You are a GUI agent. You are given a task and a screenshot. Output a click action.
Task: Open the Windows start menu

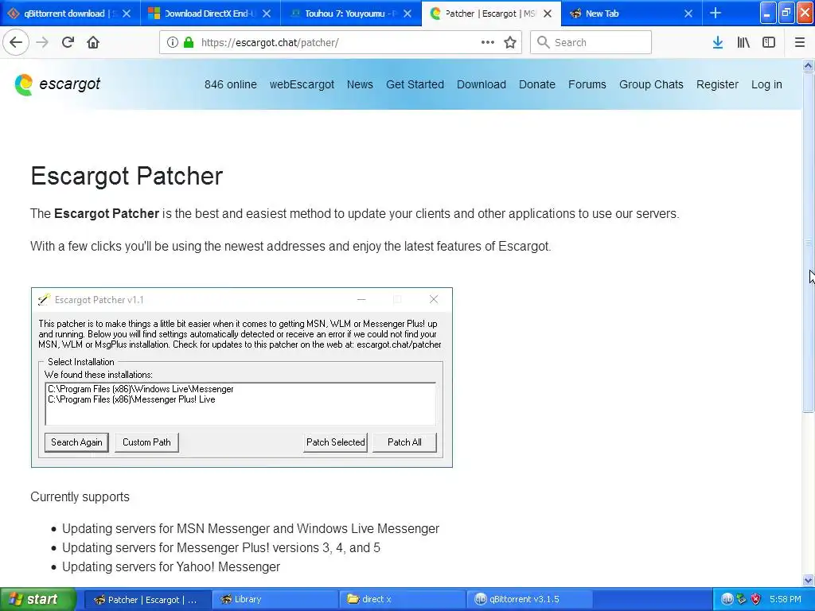pyautogui.click(x=37, y=599)
